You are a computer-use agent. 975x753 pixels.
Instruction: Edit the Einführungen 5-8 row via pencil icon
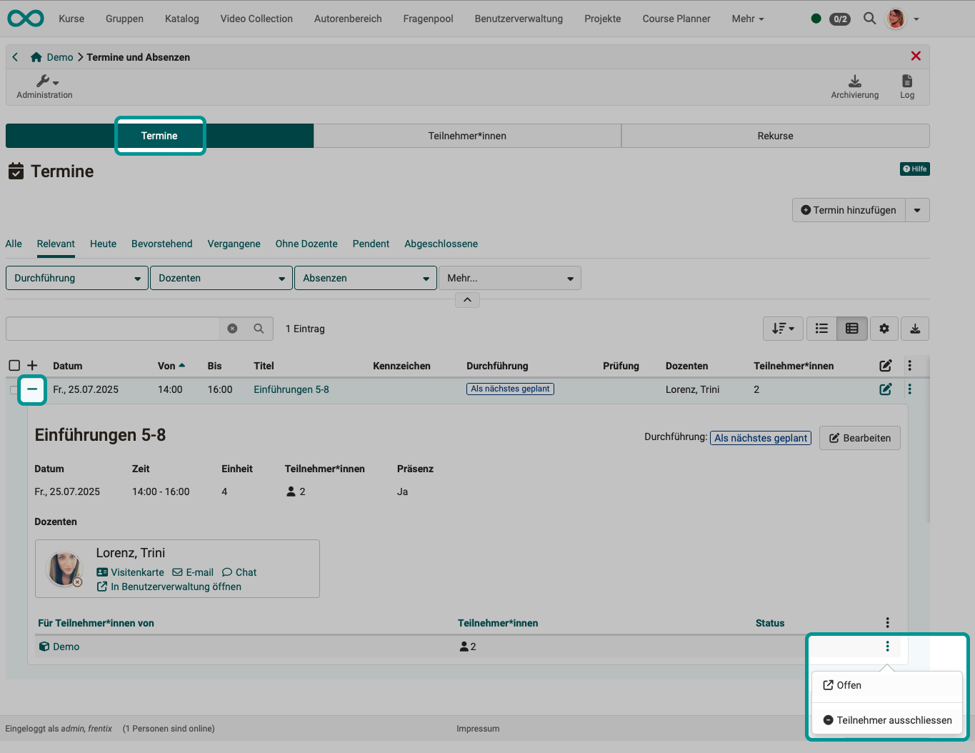pos(885,389)
